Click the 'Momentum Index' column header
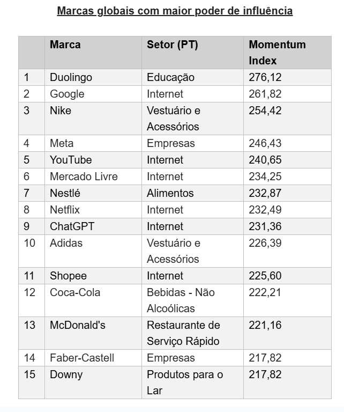Screen dimensions: 344x412 [x=277, y=53]
